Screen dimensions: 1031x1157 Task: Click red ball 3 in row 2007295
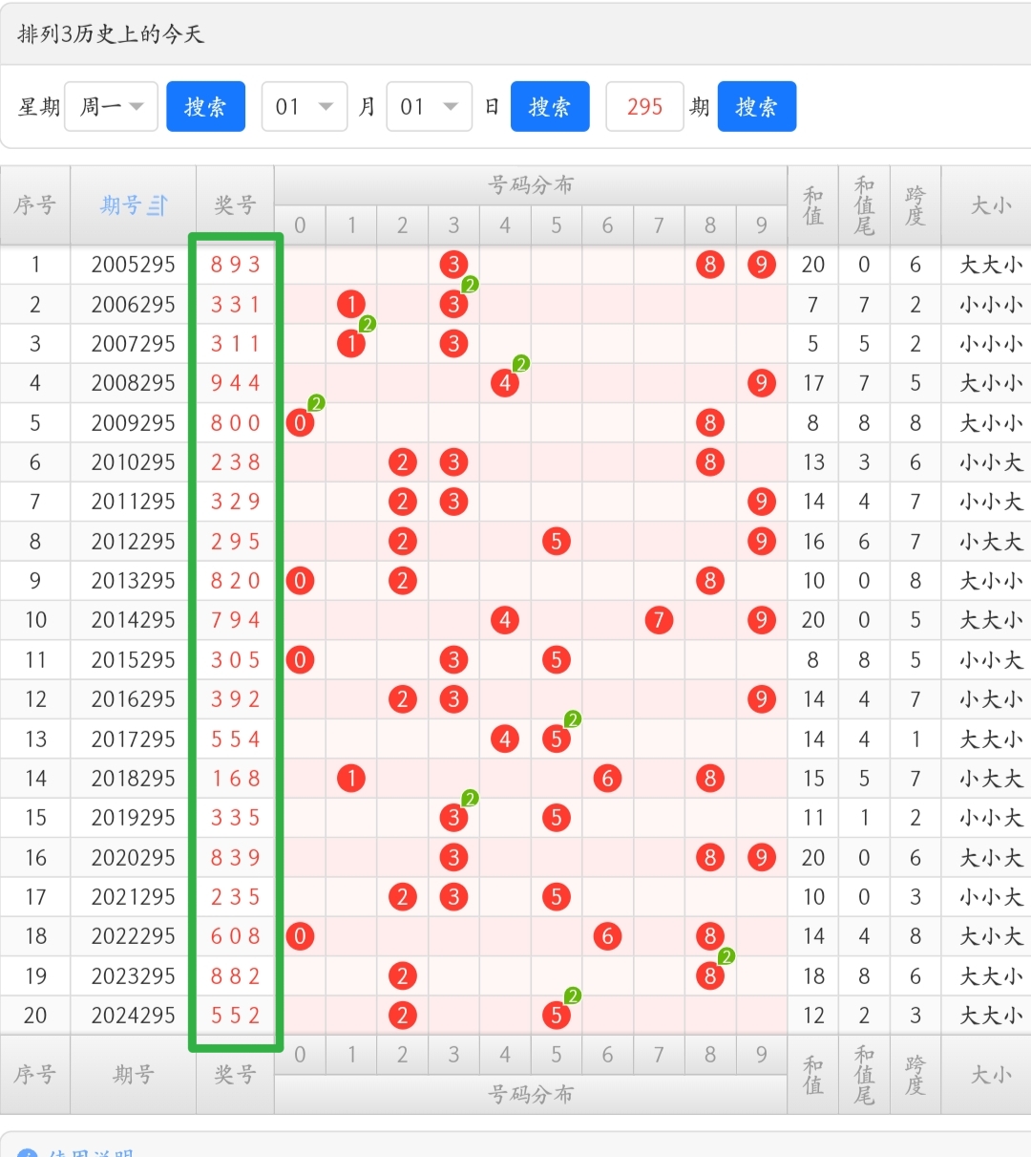(x=453, y=344)
